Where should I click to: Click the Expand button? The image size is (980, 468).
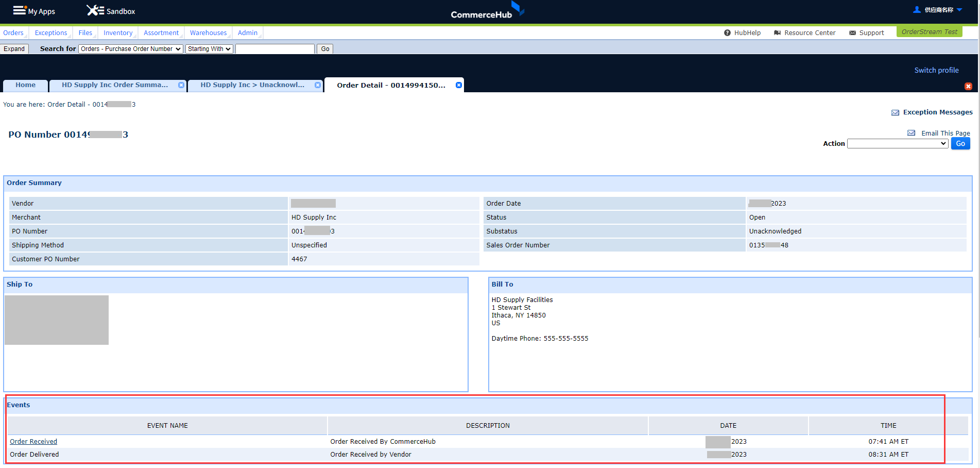[x=14, y=49]
